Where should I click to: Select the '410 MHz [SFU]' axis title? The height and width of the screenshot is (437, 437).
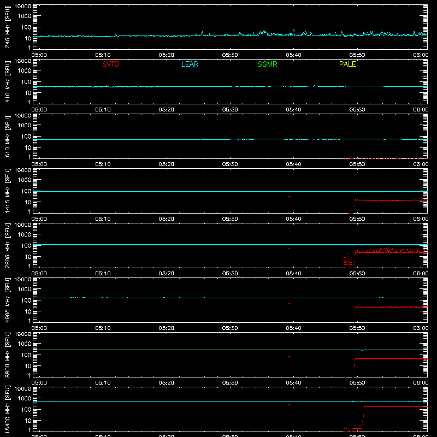[8, 81]
